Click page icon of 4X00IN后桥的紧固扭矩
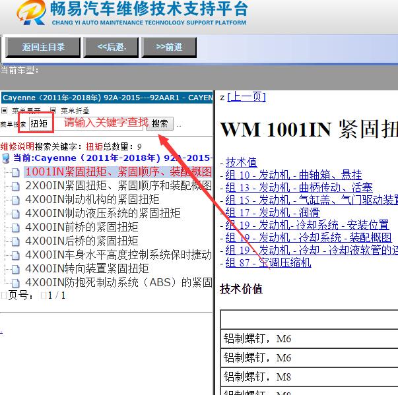The width and height of the screenshot is (398, 395). click(x=15, y=242)
